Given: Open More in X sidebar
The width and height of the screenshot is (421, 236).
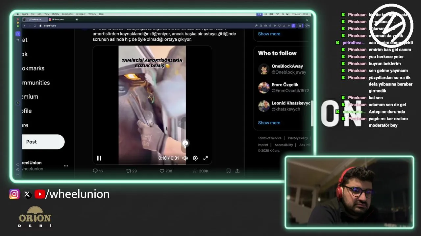Looking at the screenshot, I should [25, 125].
